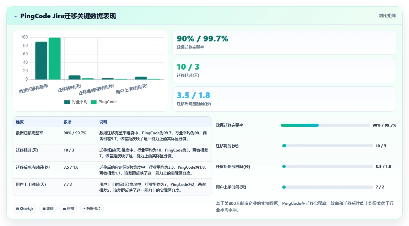Click the lightning icon beside the PingCode title
The height and width of the screenshot is (226, 409).
15,16
